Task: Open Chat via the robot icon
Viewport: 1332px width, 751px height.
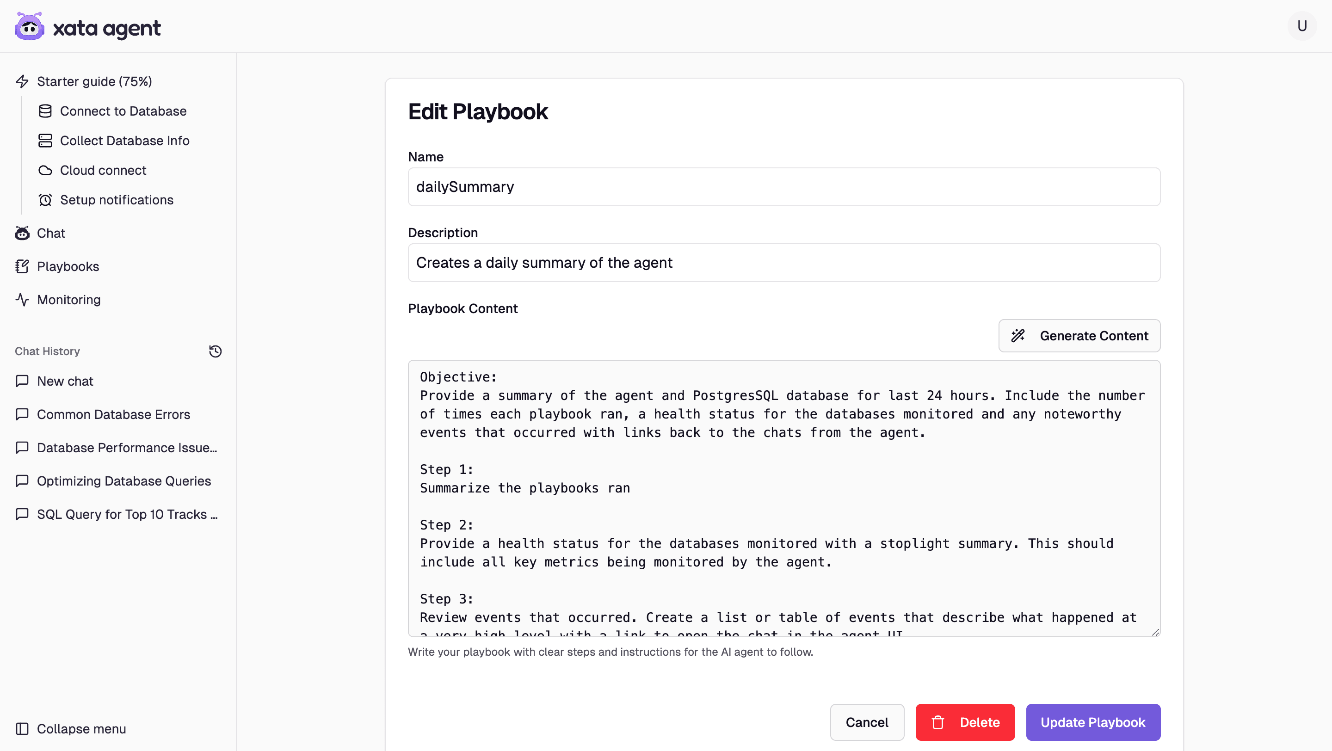Action: click(22, 233)
